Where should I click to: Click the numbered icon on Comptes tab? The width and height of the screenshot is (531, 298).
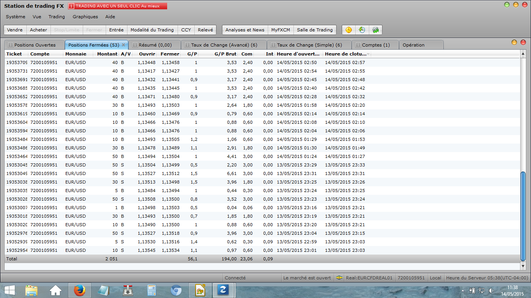click(x=358, y=45)
